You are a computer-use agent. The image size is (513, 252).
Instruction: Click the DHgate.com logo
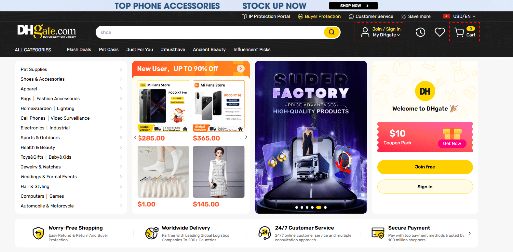[x=47, y=32]
